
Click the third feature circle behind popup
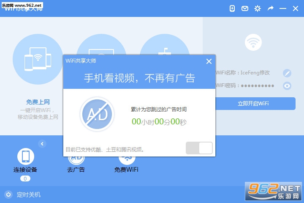(165, 45)
